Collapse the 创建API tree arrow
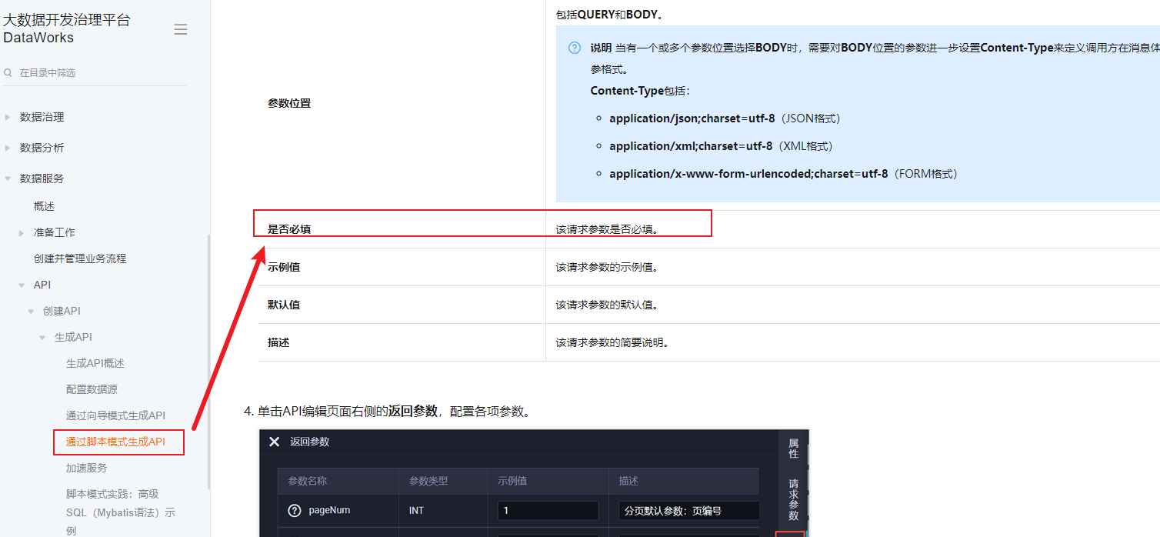Image resolution: width=1160 pixels, height=537 pixels. click(31, 311)
